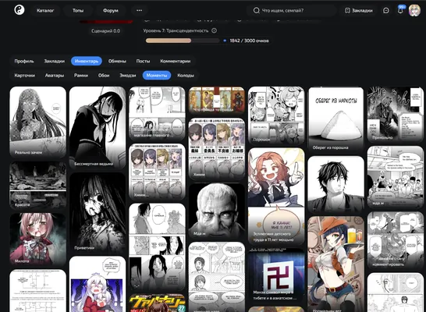The height and width of the screenshot is (312, 426).
Task: Open the 'Порошок' moment
Action: (x=276, y=115)
